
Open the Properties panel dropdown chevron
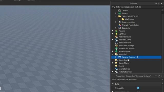point(156,76)
